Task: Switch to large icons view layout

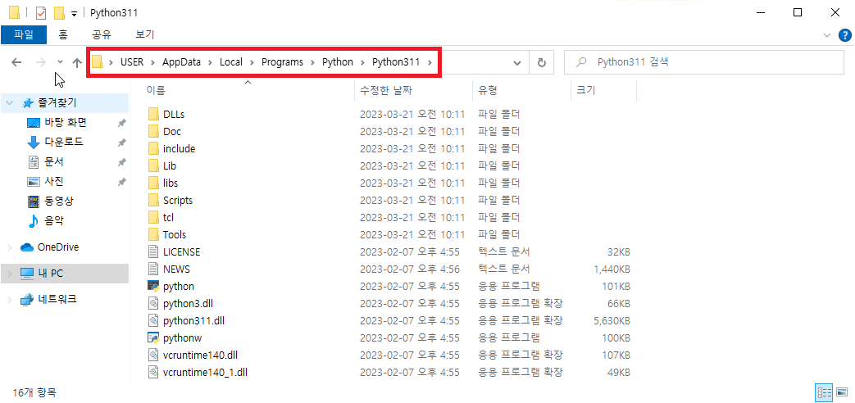Action: [x=840, y=392]
